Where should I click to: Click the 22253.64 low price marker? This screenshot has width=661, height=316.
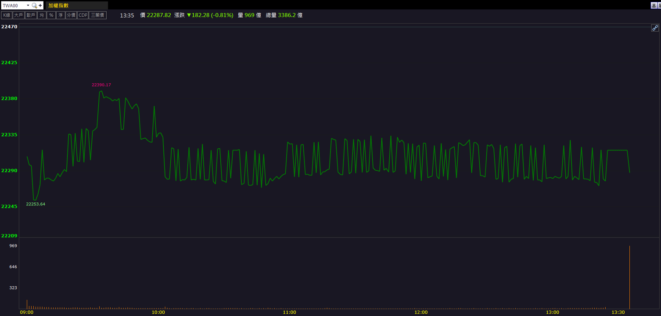tap(36, 204)
